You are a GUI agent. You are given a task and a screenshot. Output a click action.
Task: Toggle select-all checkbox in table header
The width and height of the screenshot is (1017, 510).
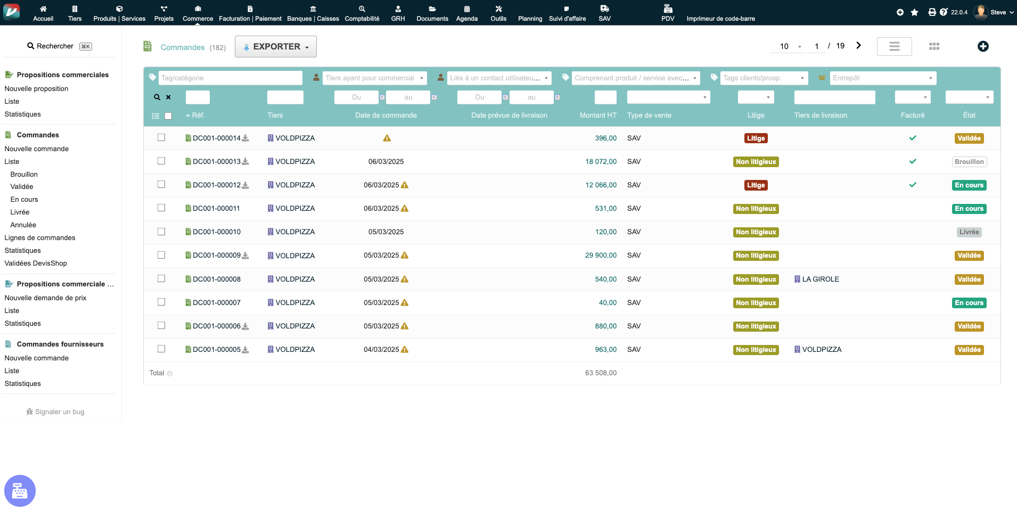pyautogui.click(x=168, y=116)
